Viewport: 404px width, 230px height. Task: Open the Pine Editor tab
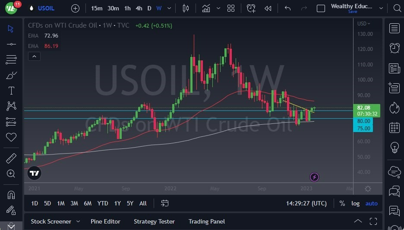pyautogui.click(x=105, y=221)
